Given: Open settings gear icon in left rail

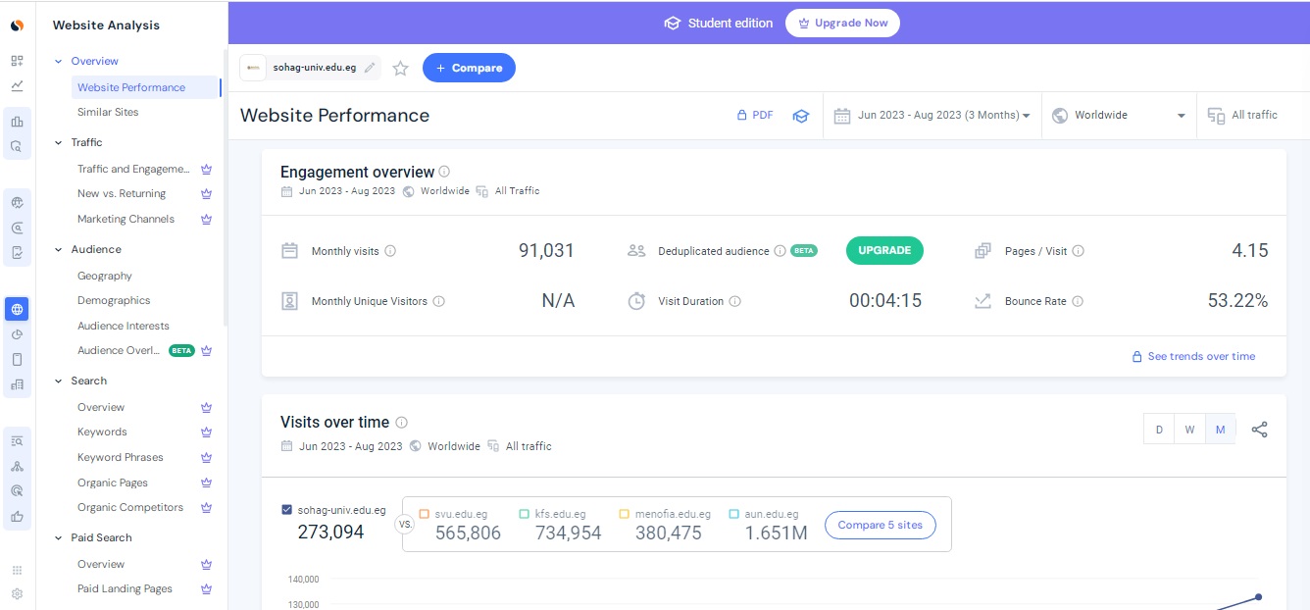Looking at the screenshot, I should point(17,593).
